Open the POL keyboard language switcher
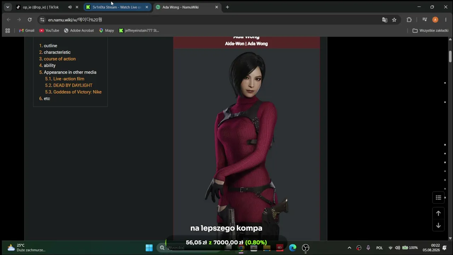This screenshot has width=453, height=255. click(379, 248)
